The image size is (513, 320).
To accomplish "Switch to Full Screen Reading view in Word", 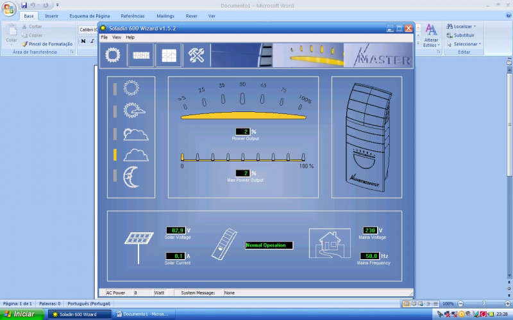I will [414, 303].
